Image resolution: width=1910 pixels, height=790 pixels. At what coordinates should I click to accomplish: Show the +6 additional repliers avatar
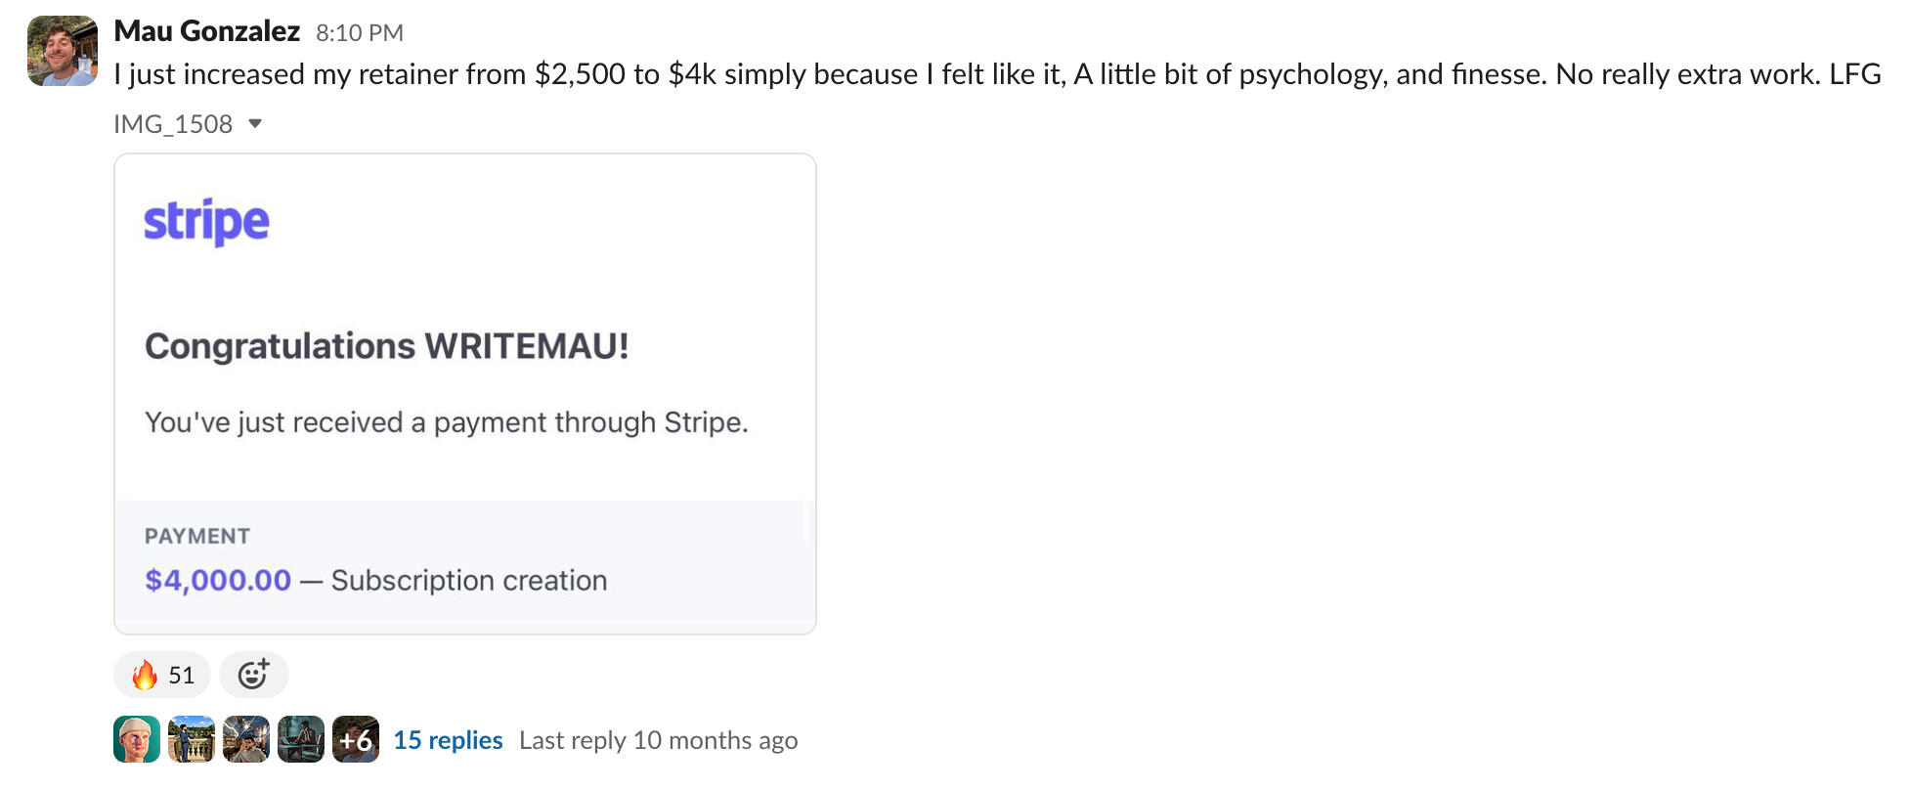356,739
